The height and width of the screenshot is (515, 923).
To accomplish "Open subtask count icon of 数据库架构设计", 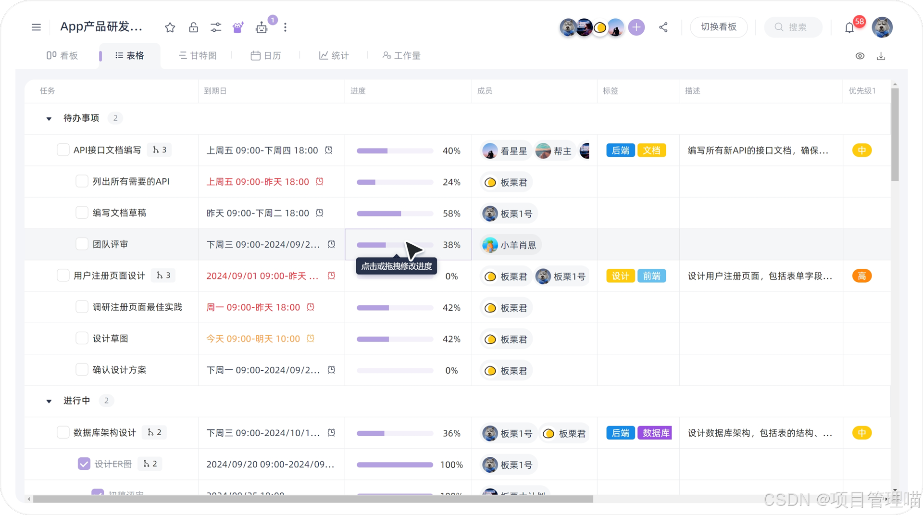I will tap(154, 432).
